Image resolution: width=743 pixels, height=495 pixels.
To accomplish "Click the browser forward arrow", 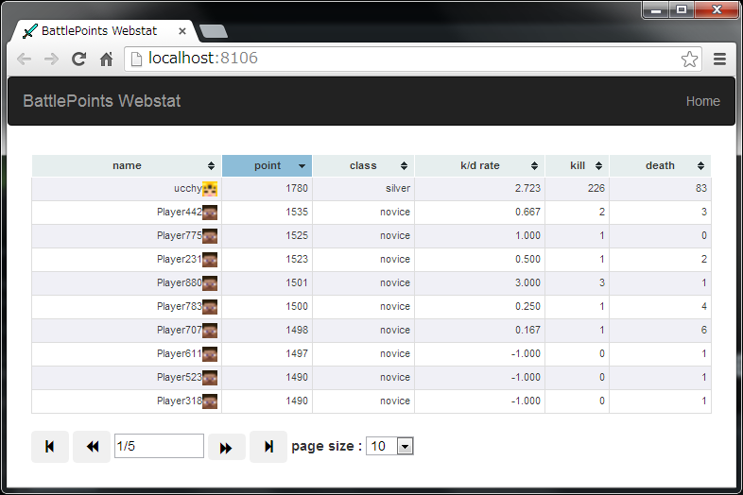I will (x=51, y=60).
